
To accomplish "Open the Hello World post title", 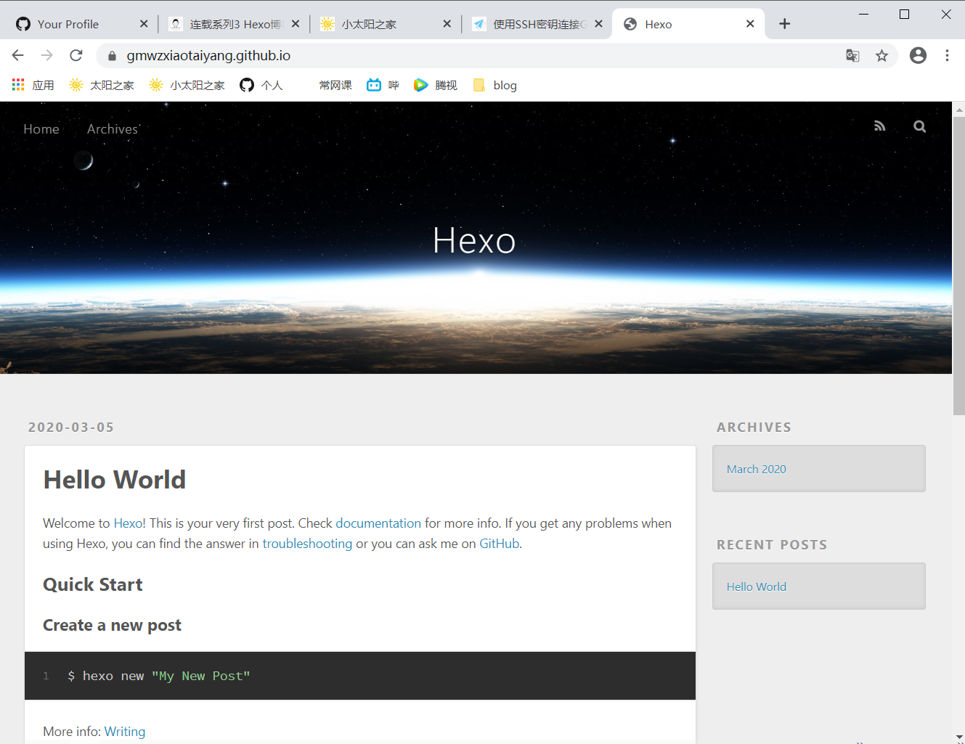I will click(115, 480).
